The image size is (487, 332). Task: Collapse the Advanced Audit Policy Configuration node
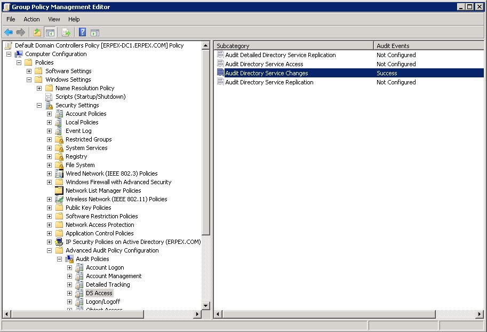[x=49, y=250]
